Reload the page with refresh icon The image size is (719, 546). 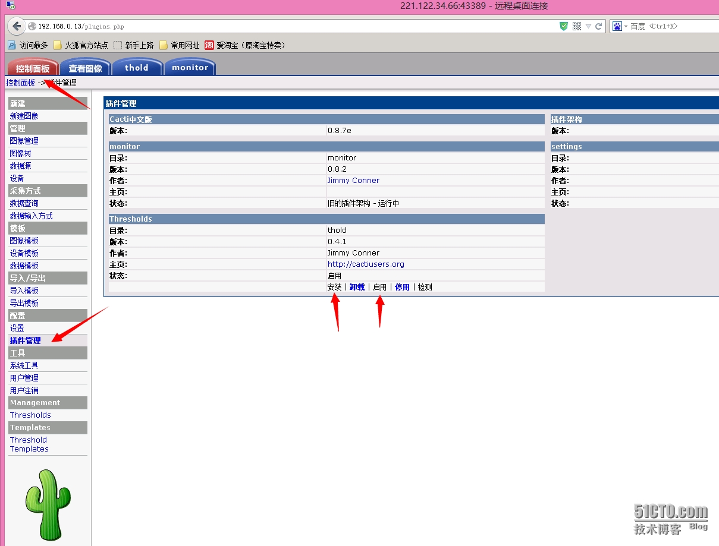(x=599, y=26)
